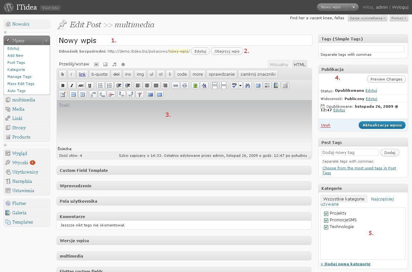
Task: Switch to the HTML editor tab
Action: tap(299, 64)
